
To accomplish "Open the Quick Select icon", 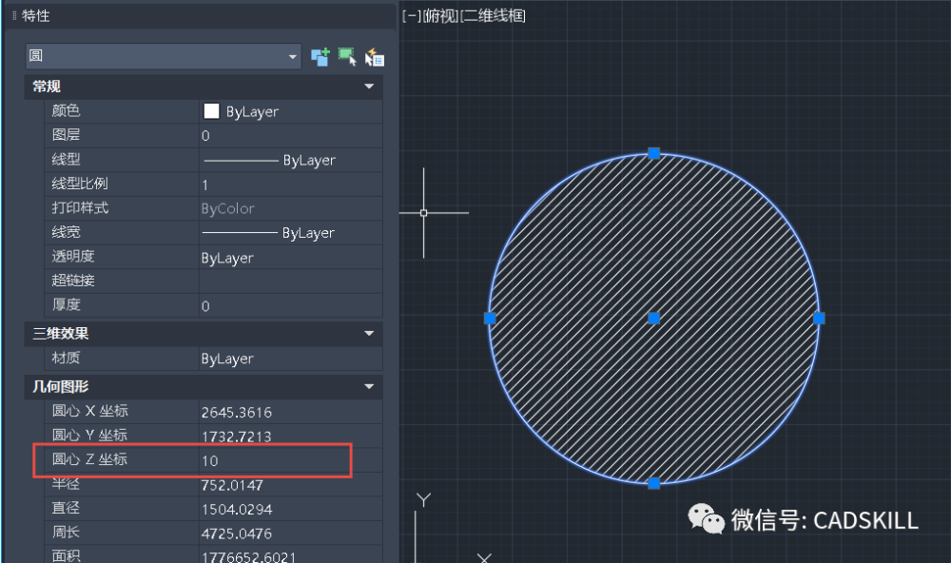I will click(374, 57).
